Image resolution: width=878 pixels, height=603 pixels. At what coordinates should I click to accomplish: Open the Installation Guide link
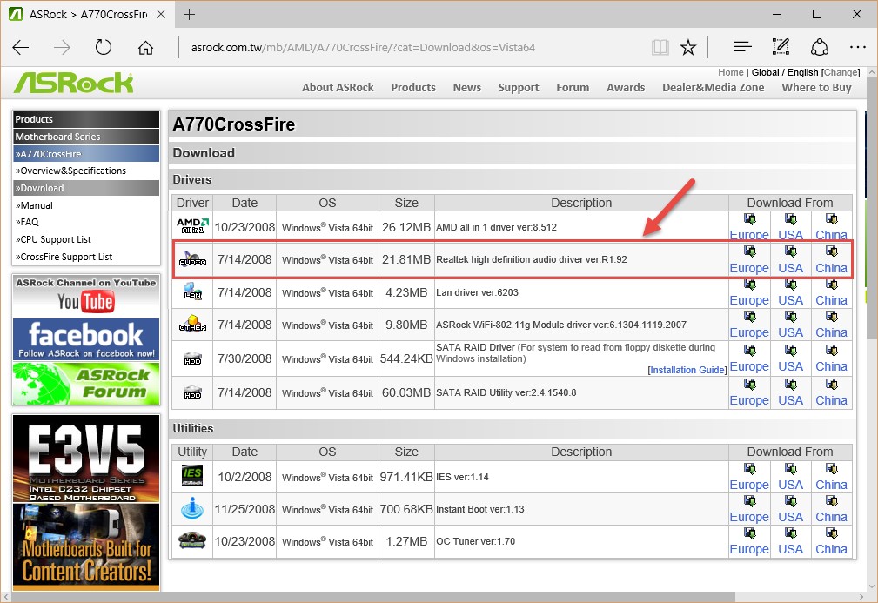[687, 370]
